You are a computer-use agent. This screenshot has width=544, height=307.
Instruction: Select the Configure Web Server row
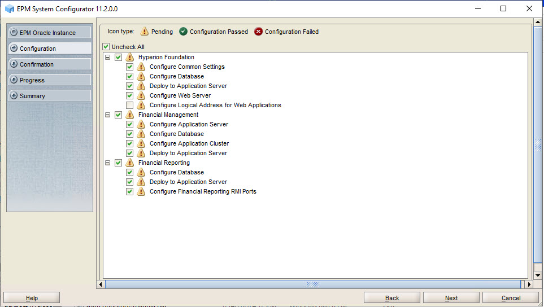click(180, 95)
